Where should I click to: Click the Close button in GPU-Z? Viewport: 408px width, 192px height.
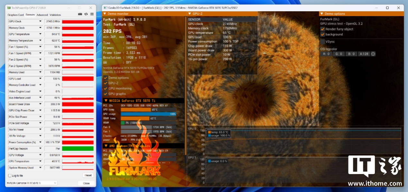pos(86,183)
